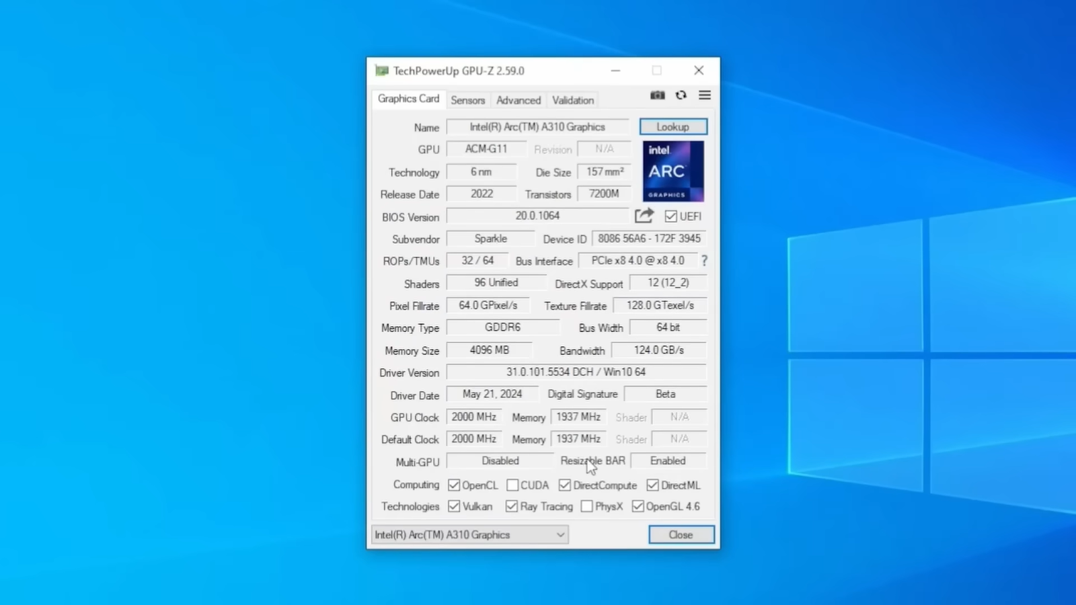Image resolution: width=1076 pixels, height=605 pixels.
Task: Open the hamburger menu icon
Action: point(704,95)
